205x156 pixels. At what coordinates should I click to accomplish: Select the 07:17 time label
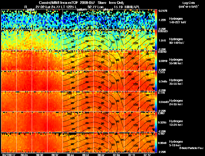click(147, 155)
